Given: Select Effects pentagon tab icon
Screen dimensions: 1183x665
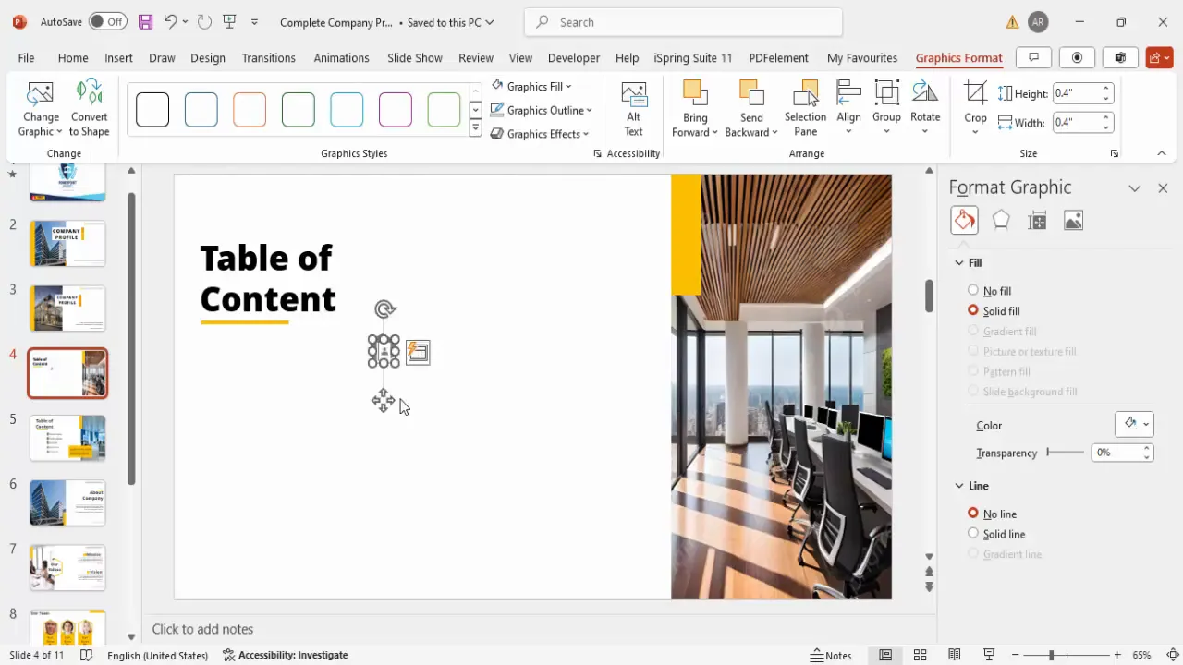Looking at the screenshot, I should pyautogui.click(x=1001, y=220).
